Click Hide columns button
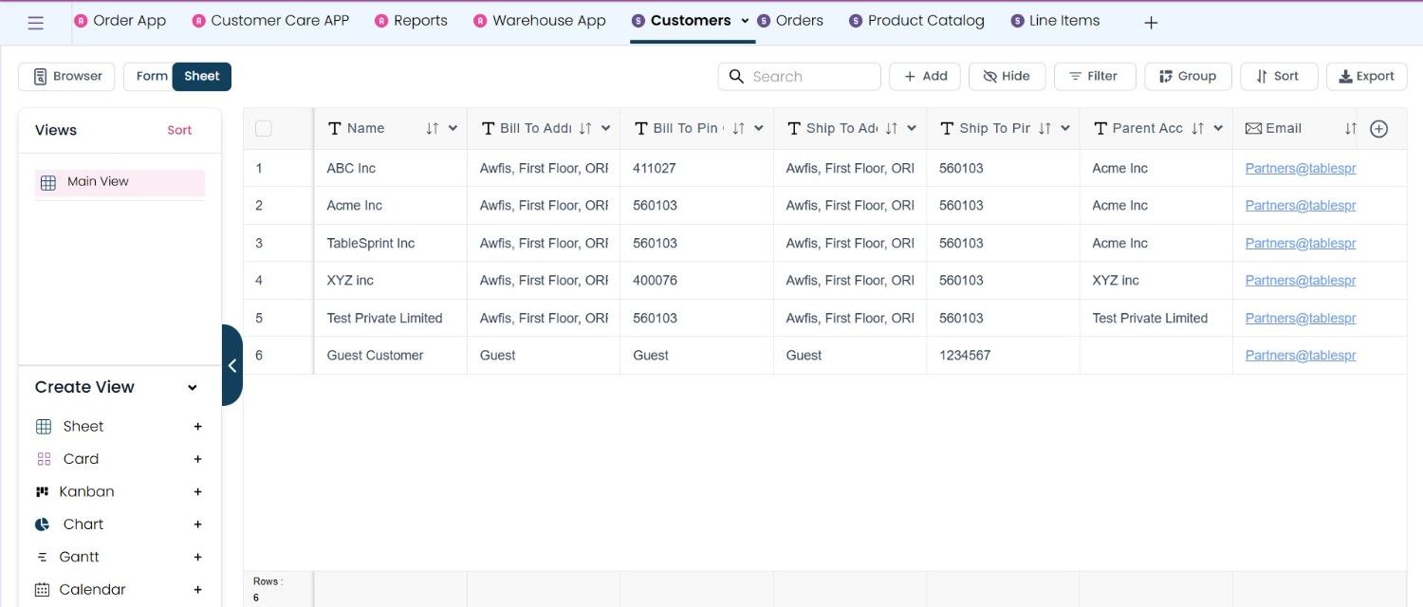The width and height of the screenshot is (1423, 607). [x=1007, y=77]
